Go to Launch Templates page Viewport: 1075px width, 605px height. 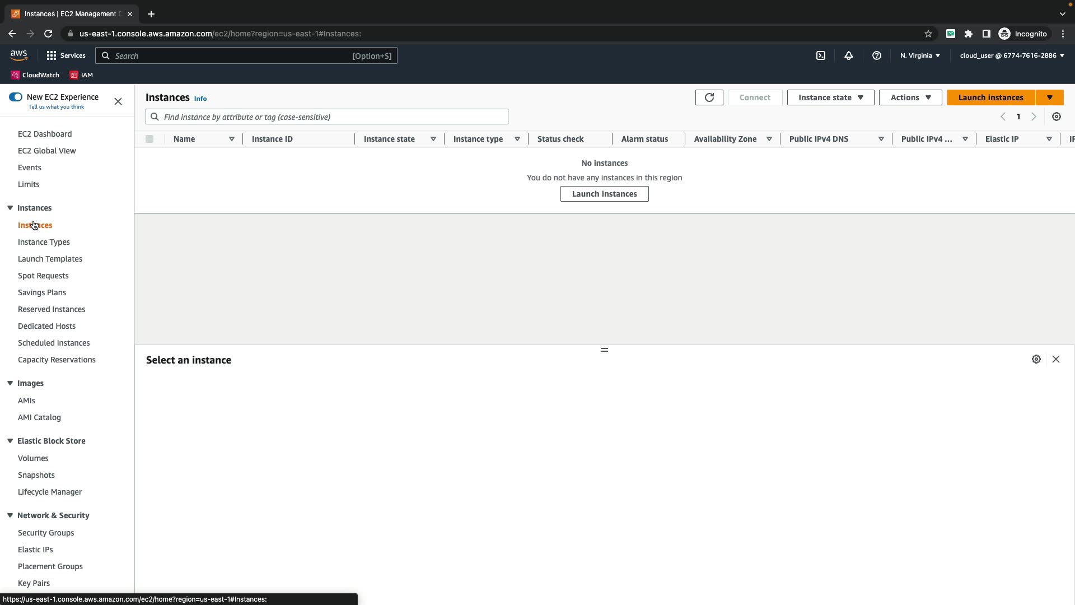pos(50,259)
